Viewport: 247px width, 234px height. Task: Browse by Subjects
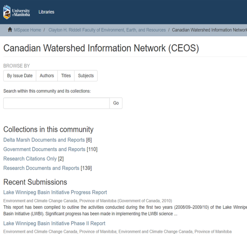click(x=86, y=76)
